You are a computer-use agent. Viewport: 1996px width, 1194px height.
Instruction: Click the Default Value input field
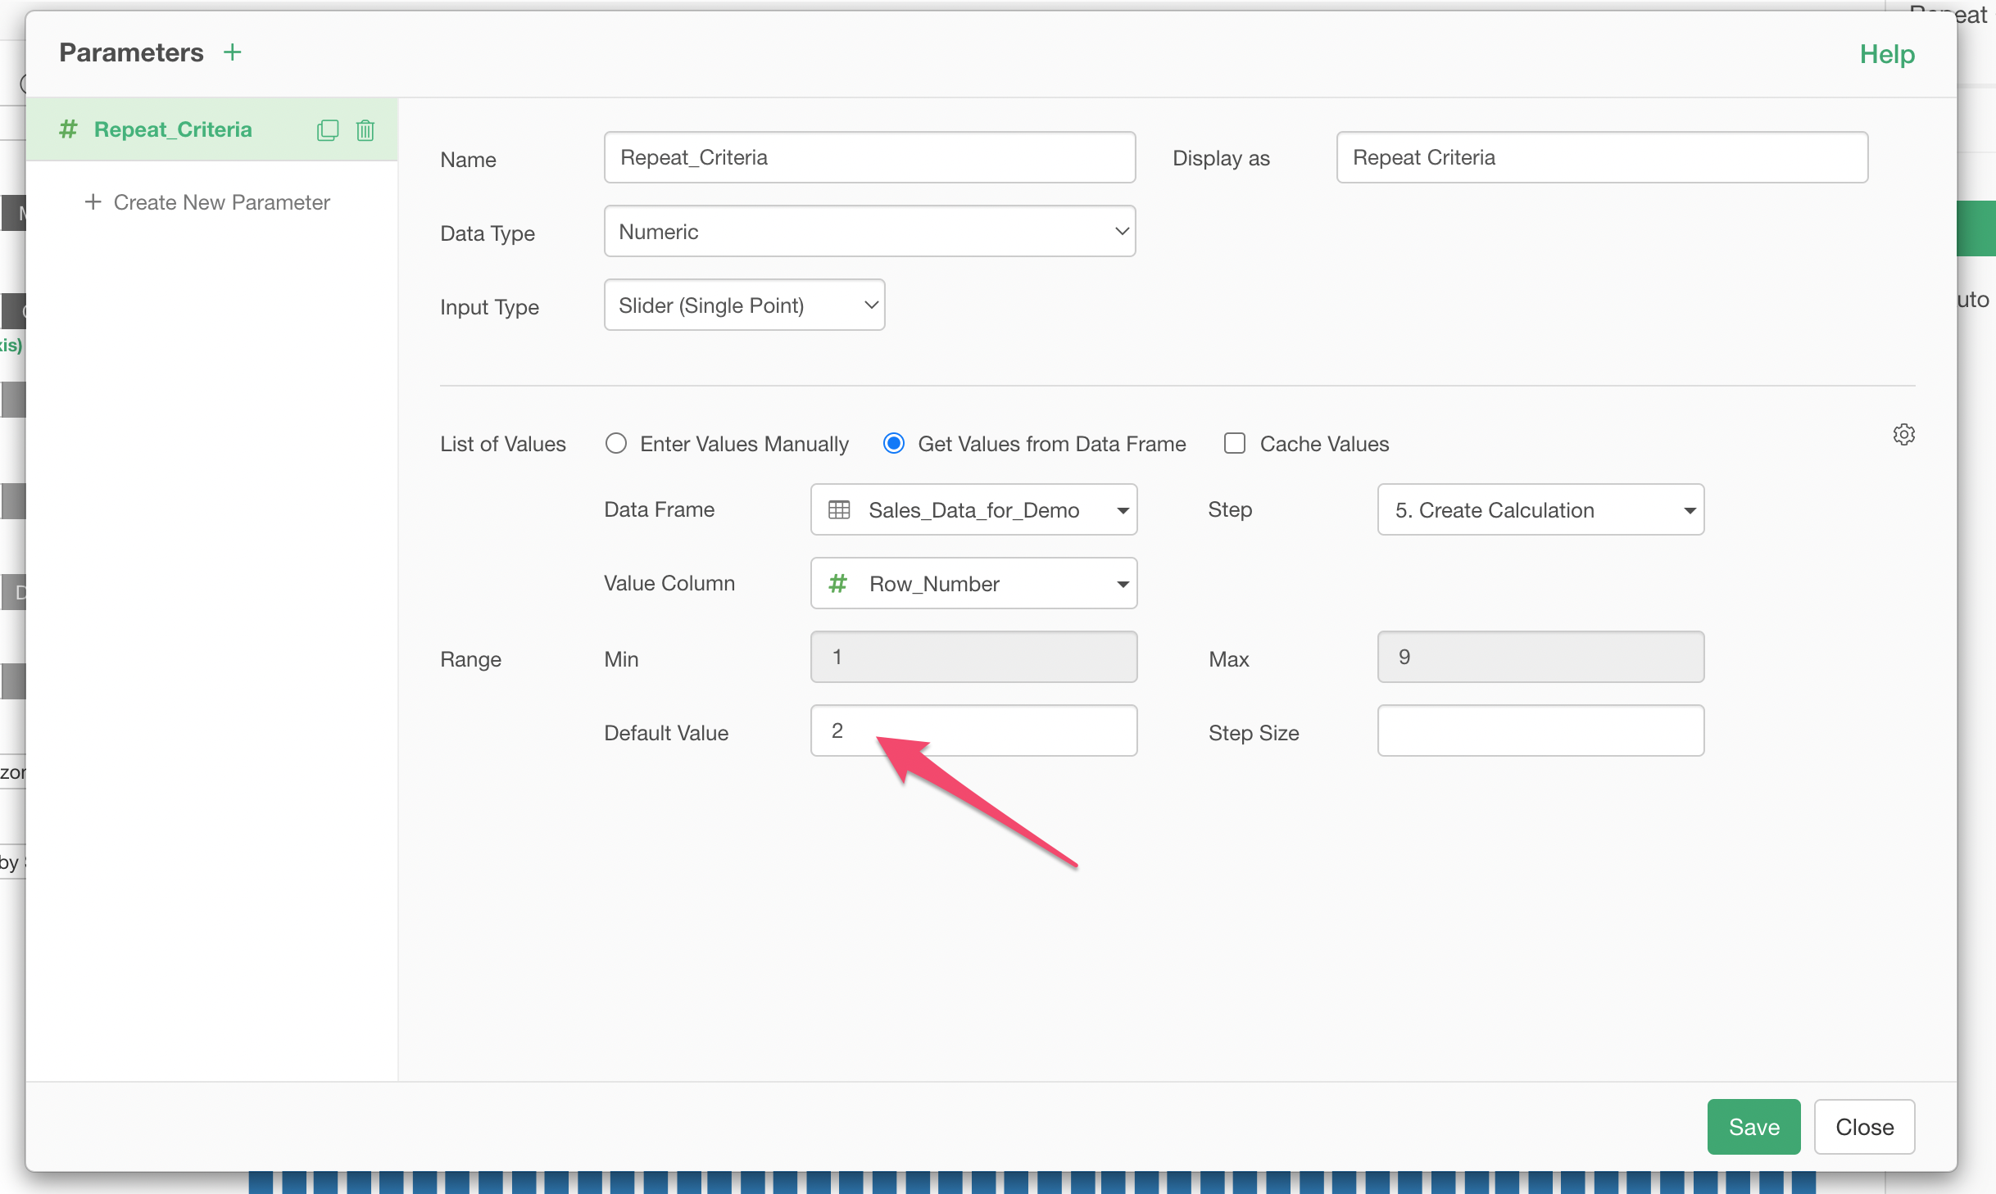pyautogui.click(x=973, y=730)
